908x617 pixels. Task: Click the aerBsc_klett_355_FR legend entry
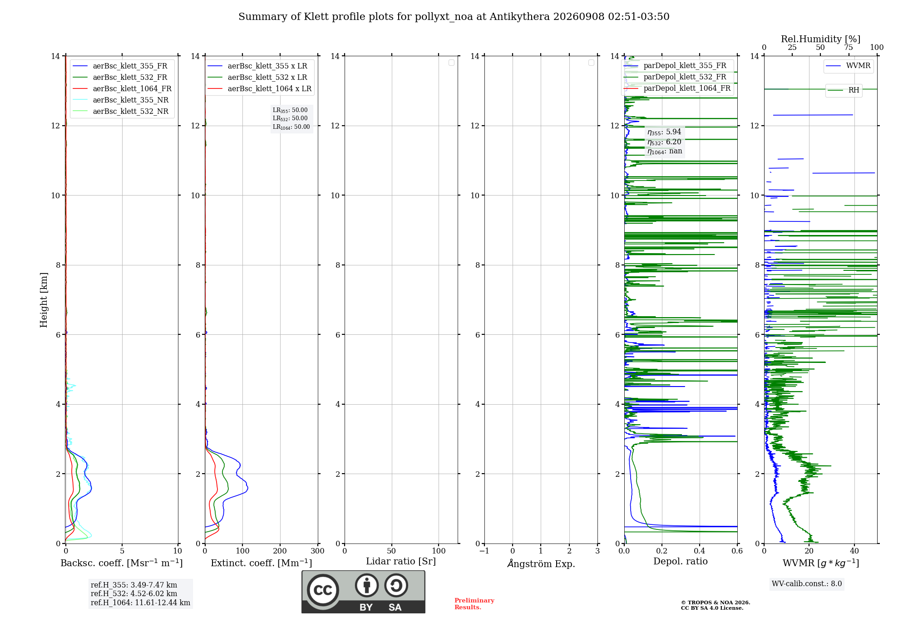[x=120, y=66]
